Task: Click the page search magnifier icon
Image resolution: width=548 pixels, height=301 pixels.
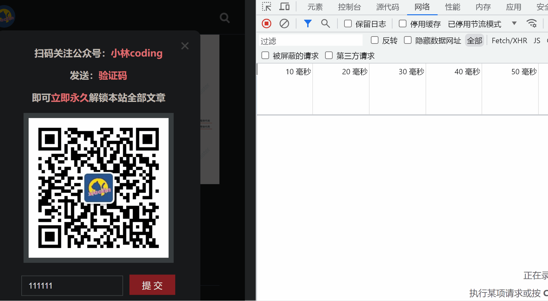Action: point(225,18)
